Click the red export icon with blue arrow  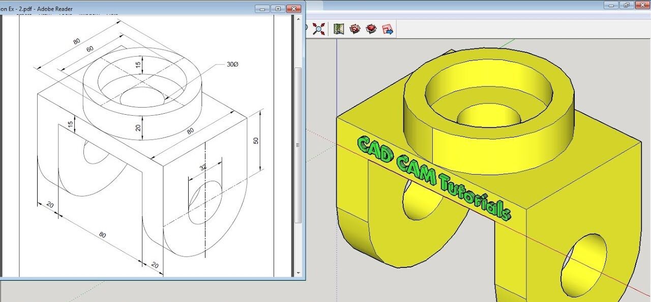tap(387, 29)
